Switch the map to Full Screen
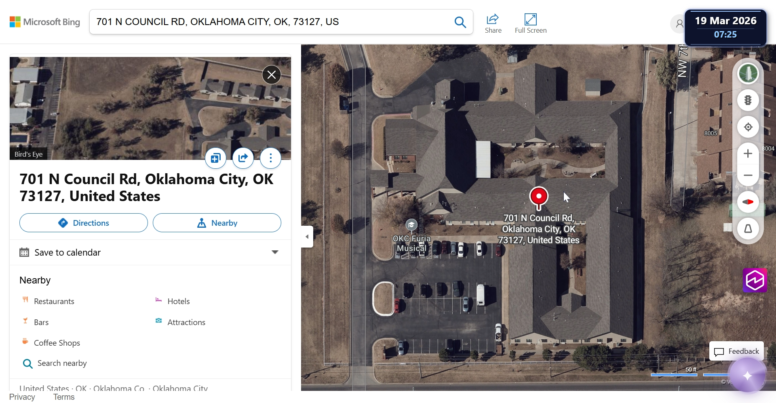This screenshot has height=403, width=776. click(531, 24)
